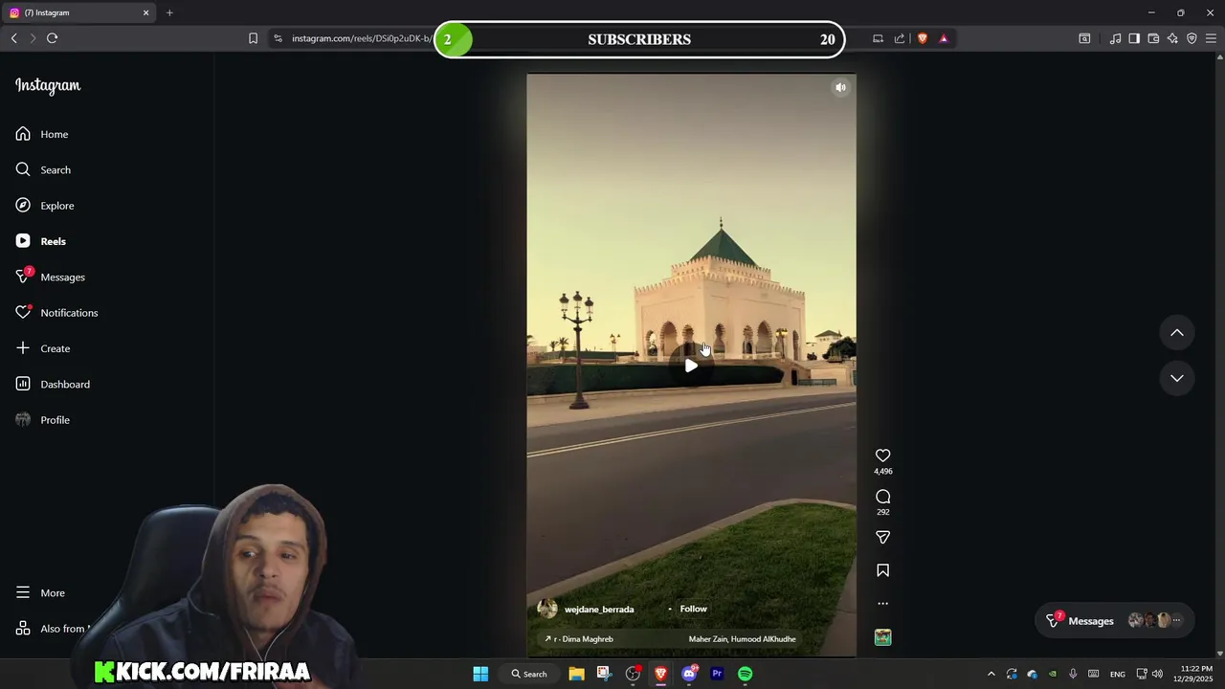Mute the reel audio
The width and height of the screenshot is (1225, 689).
pos(840,87)
